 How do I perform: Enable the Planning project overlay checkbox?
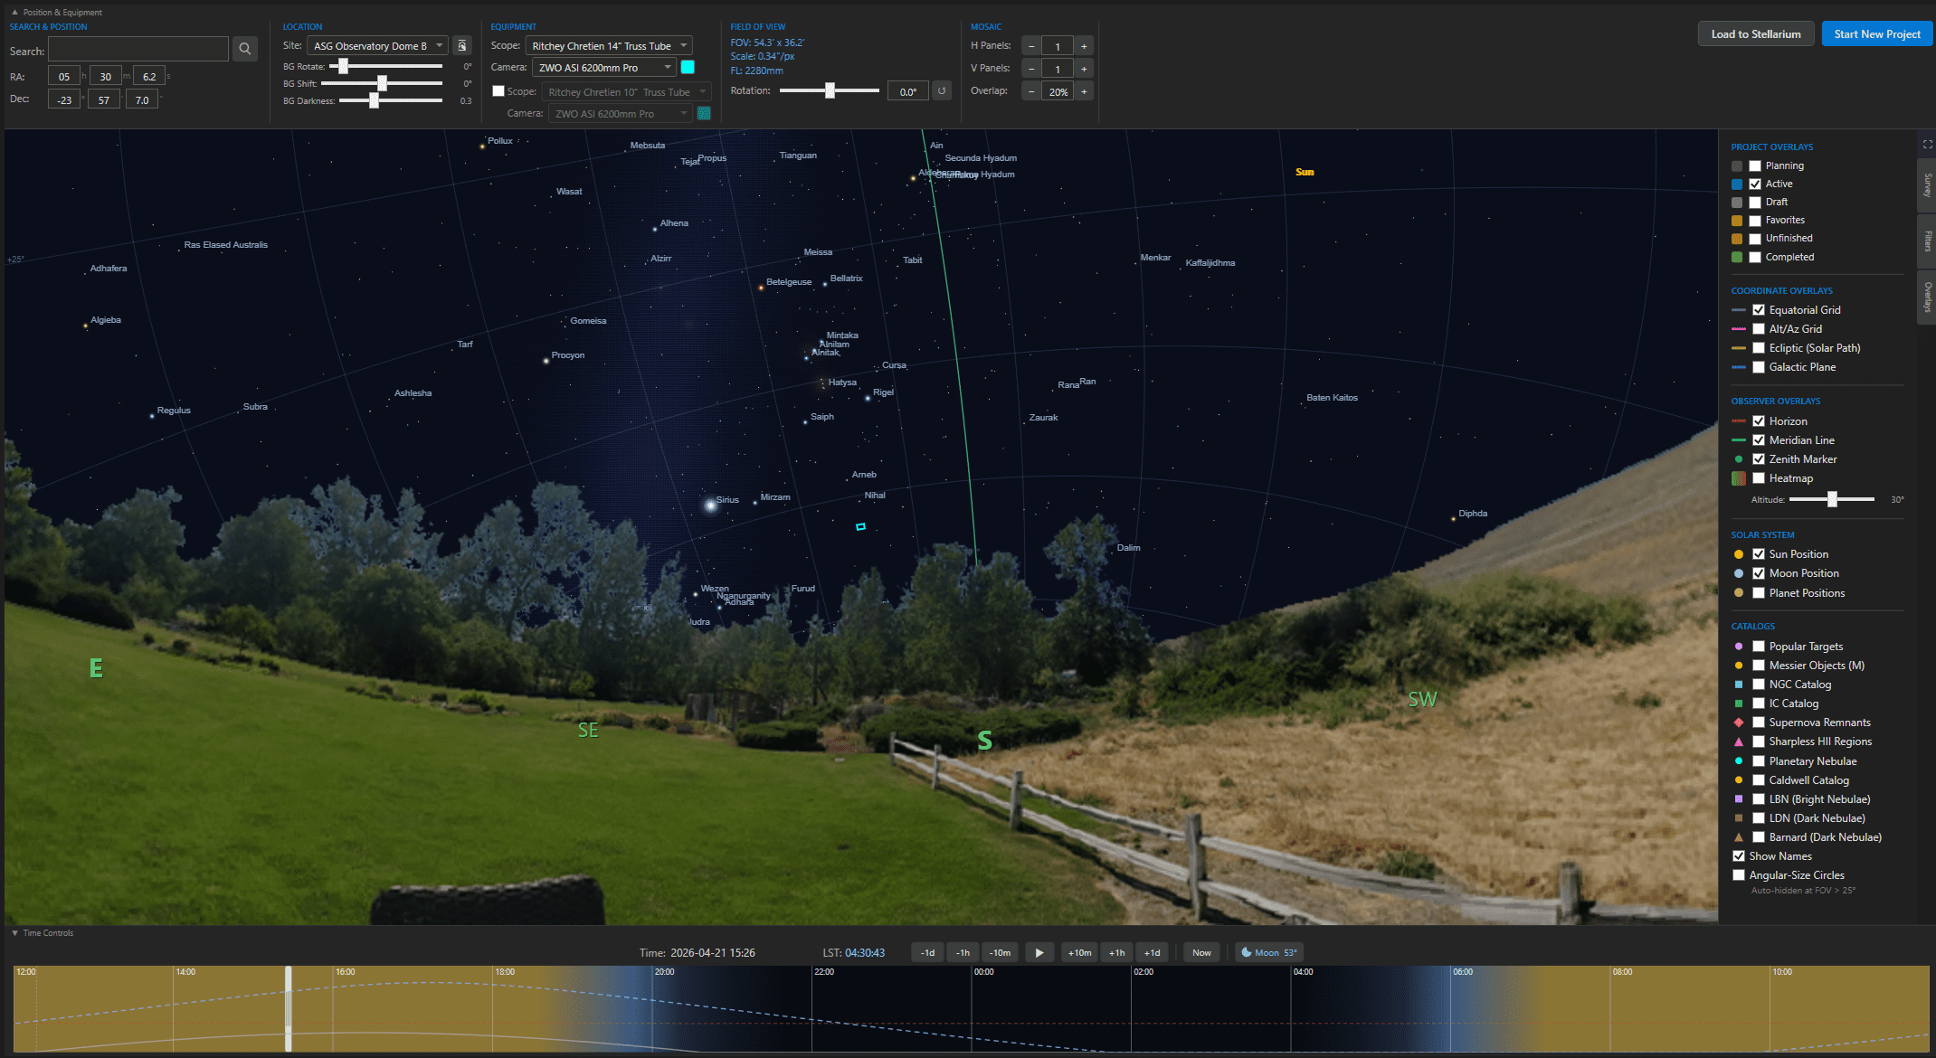[1755, 165]
